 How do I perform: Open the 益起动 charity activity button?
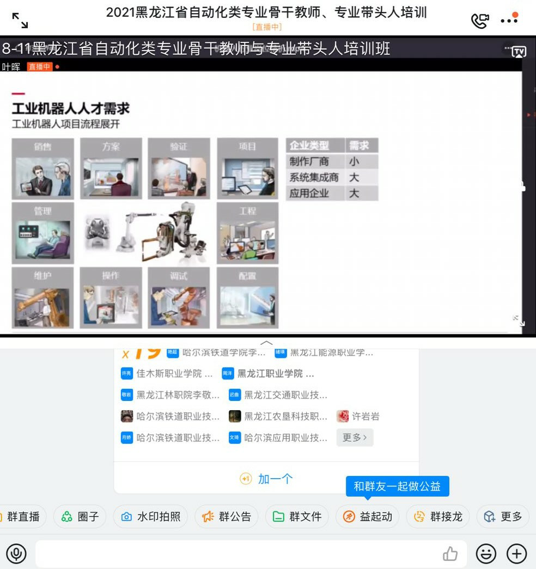[368, 516]
